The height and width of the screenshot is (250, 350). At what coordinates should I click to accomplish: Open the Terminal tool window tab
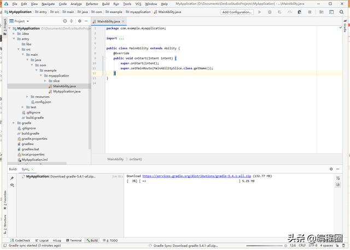point(74,240)
